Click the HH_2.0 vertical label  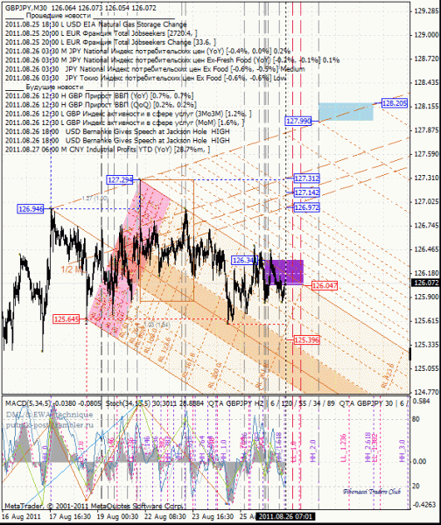pyautogui.click(x=313, y=451)
